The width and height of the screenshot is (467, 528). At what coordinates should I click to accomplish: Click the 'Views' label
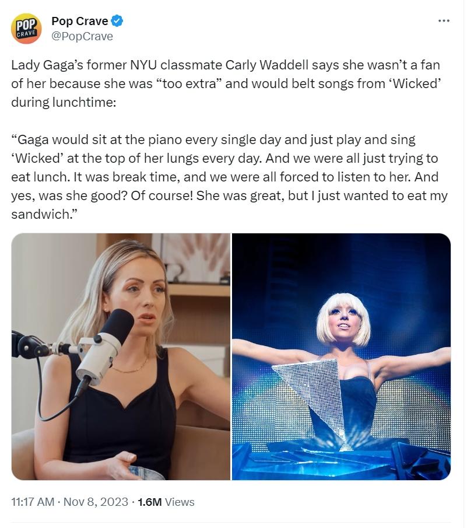[180, 502]
